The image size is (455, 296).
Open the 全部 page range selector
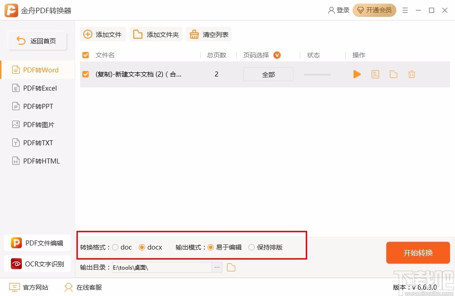268,74
